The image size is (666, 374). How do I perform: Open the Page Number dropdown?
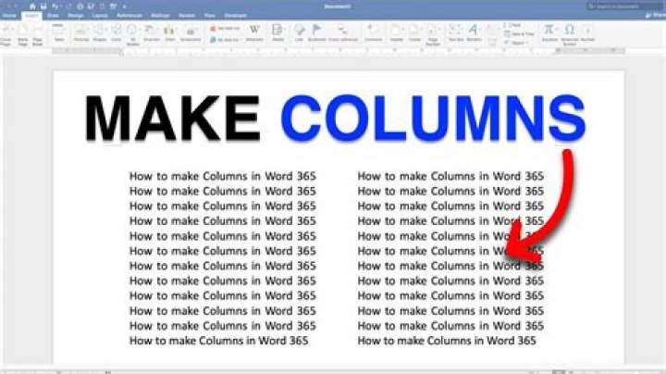click(433, 34)
